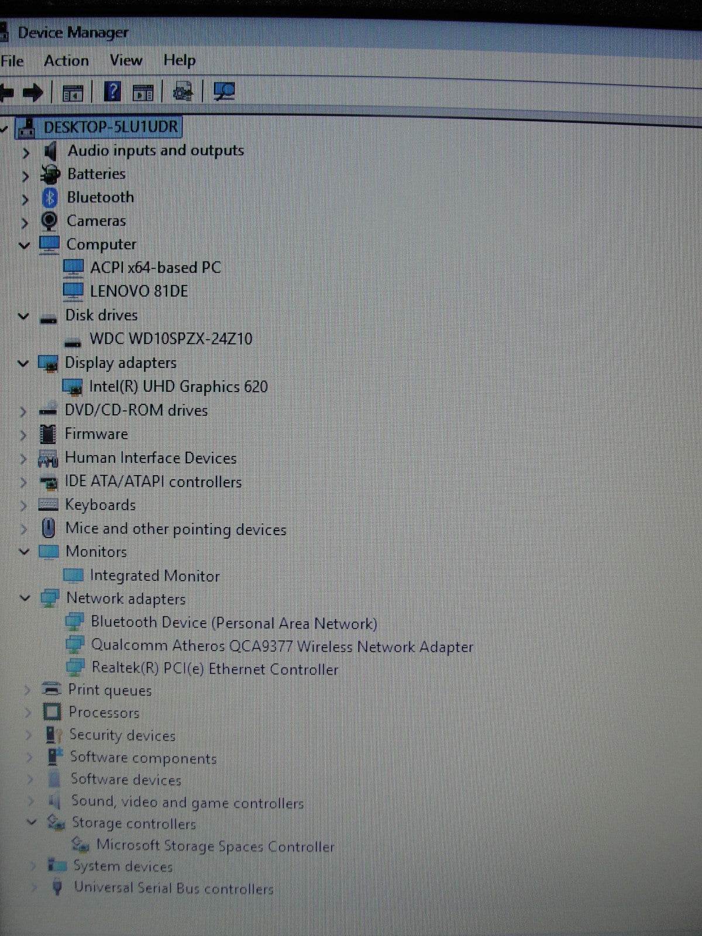The height and width of the screenshot is (936, 702).
Task: Select Realtek PCI(e) Ethernet Controller entry
Action: point(215,669)
